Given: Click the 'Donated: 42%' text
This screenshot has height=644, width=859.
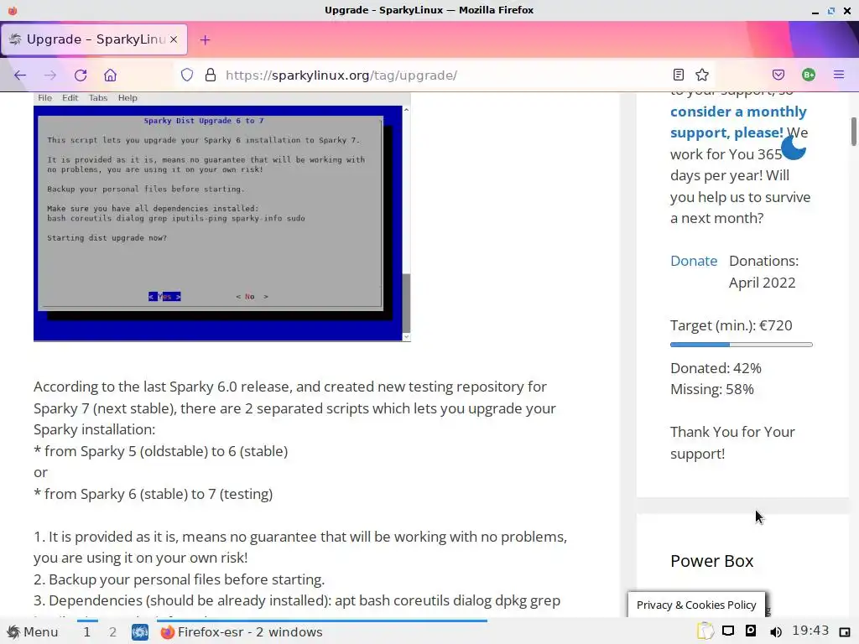Looking at the screenshot, I should click(x=716, y=368).
